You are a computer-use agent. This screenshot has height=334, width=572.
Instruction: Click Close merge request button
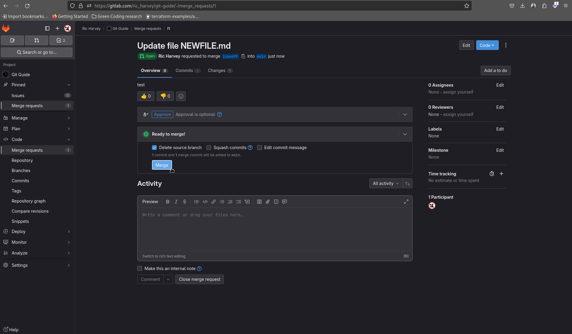click(200, 279)
